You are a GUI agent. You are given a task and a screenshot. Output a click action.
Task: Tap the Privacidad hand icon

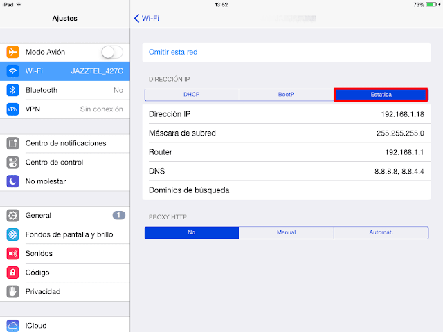12,291
